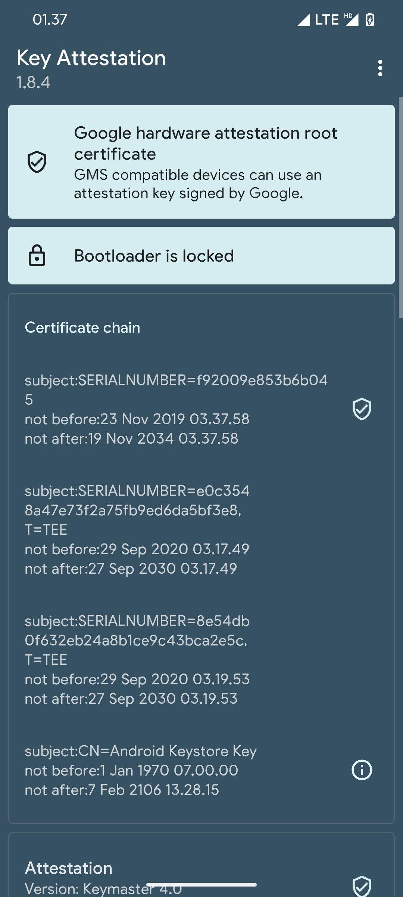Open the three-dot overflow menu
The width and height of the screenshot is (403, 897).
pyautogui.click(x=380, y=68)
